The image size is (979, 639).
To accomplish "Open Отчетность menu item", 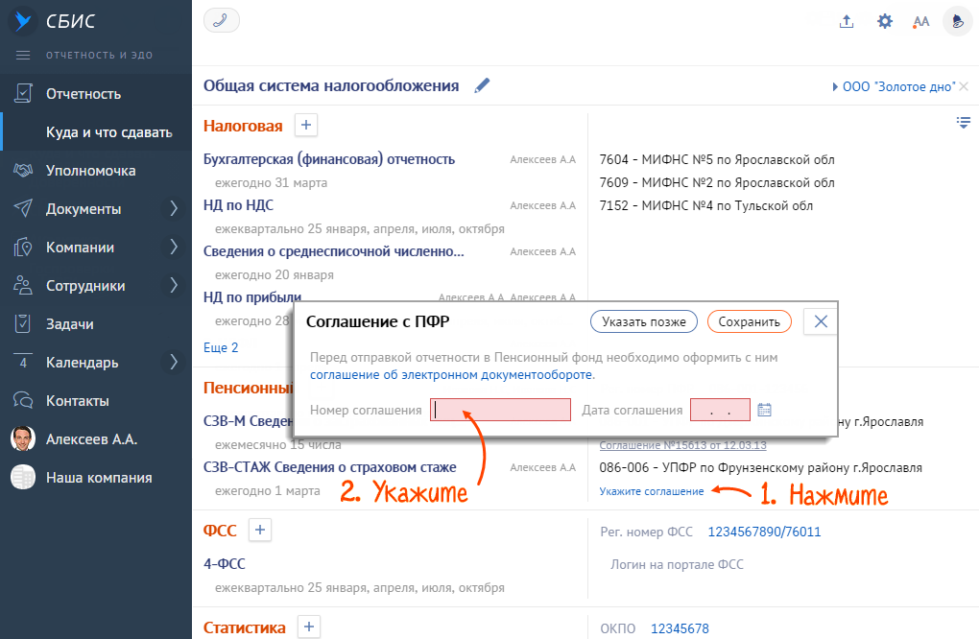I will click(84, 94).
